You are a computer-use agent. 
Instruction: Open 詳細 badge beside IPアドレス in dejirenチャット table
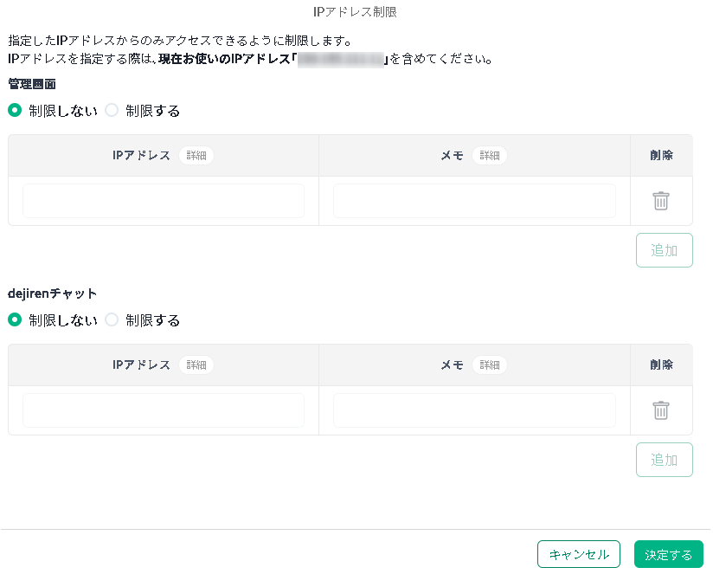point(196,364)
